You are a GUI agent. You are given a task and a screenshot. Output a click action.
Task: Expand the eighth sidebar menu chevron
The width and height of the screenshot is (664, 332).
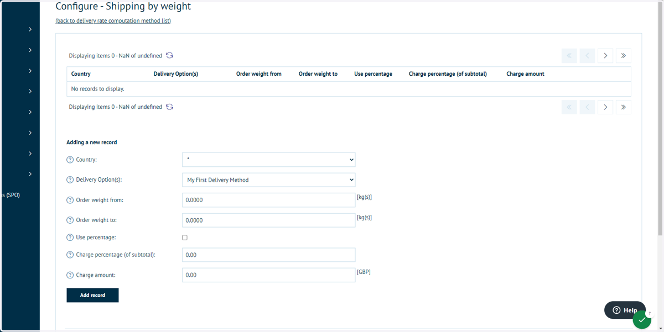pyautogui.click(x=30, y=174)
